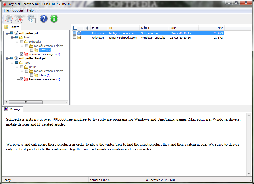The height and width of the screenshot is (184, 254).
Task: Click the Message tab document icon
Action: 6,109
